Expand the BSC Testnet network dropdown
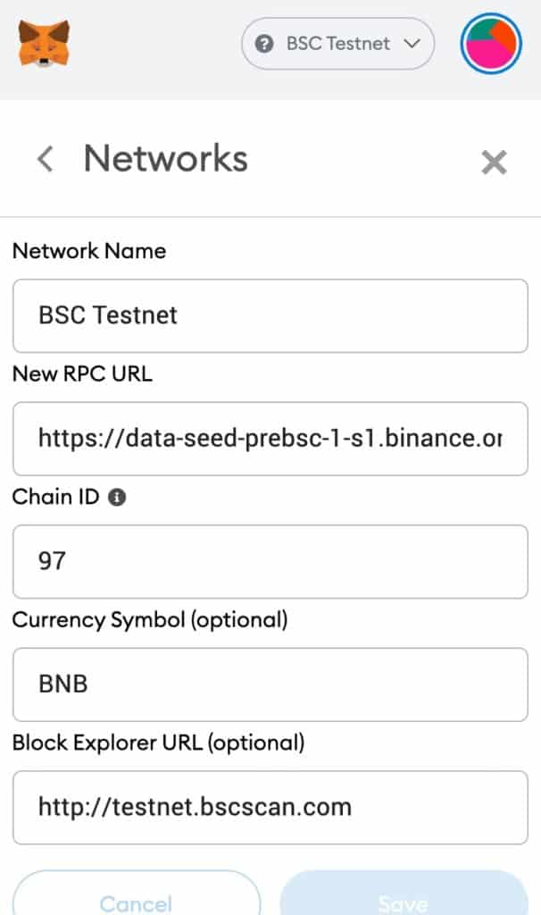Image resolution: width=541 pixels, height=915 pixels. (x=338, y=44)
